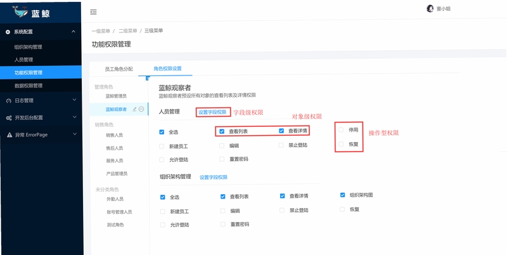Image resolution: width=507 pixels, height=255 pixels.
Task: Expand the 日志管理 menu chevron
Action: point(74,100)
